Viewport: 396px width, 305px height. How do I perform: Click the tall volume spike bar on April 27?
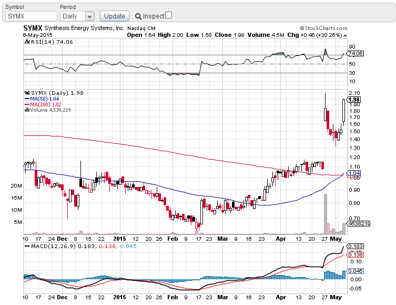(x=326, y=214)
